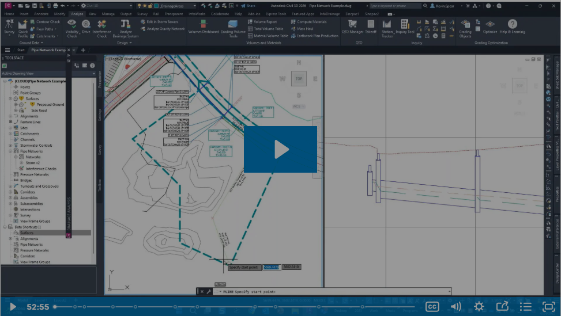This screenshot has height=316, width=561.
Task: Switch to the Home ribbon tab
Action: coord(9,14)
